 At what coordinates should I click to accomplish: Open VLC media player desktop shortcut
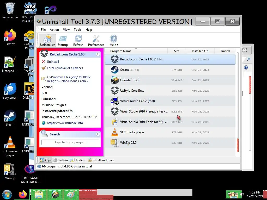click(10, 146)
